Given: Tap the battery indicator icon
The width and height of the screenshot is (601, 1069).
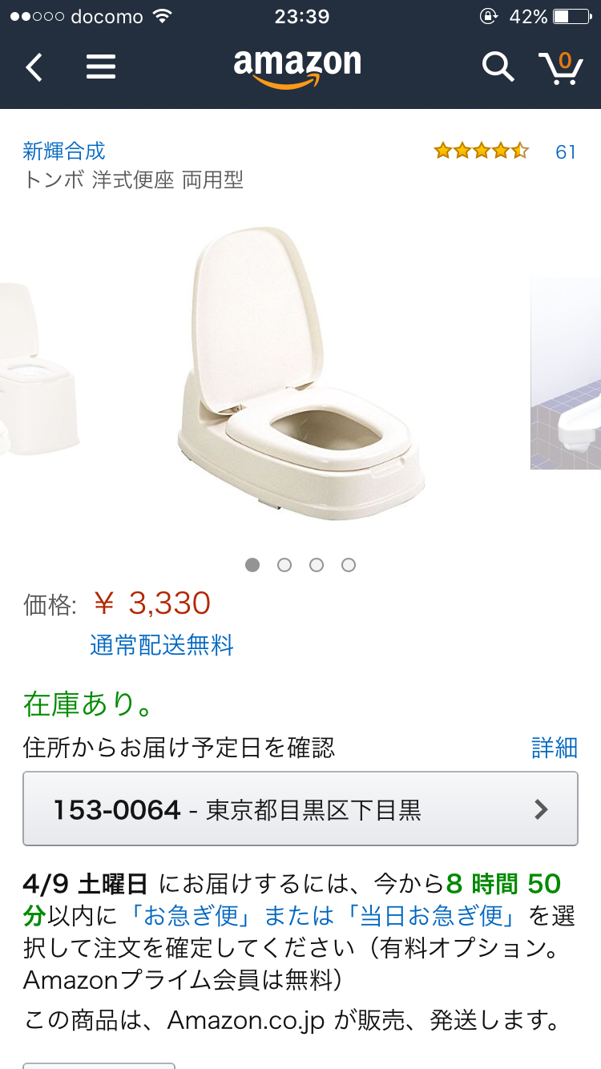Looking at the screenshot, I should click(x=571, y=17).
